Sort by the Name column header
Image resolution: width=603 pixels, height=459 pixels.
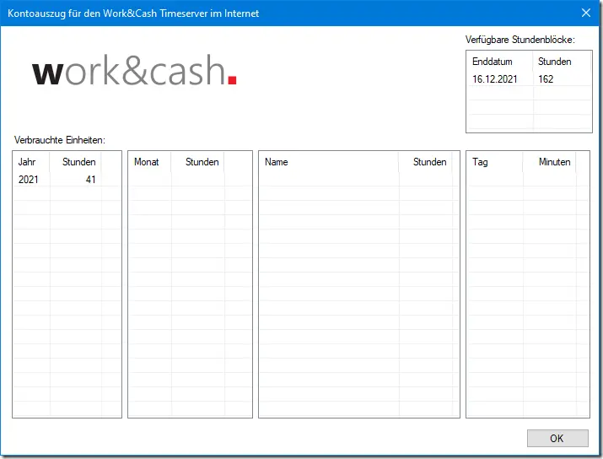(x=329, y=162)
